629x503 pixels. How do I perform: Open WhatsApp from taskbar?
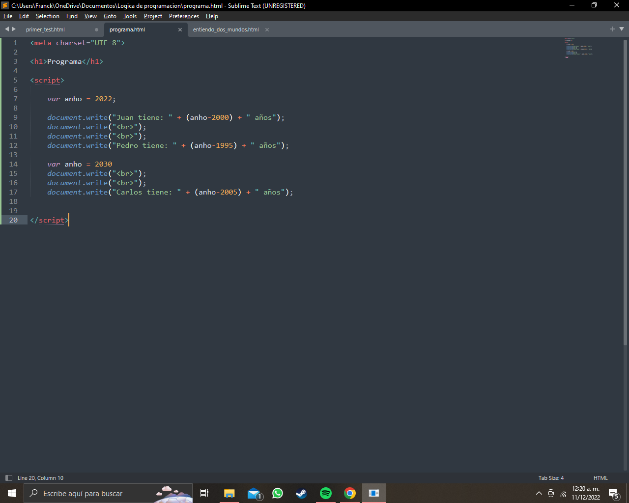click(278, 493)
